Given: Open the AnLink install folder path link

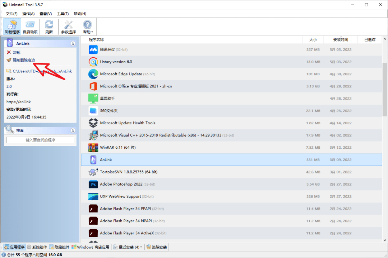Looking at the screenshot, I should [x=42, y=71].
